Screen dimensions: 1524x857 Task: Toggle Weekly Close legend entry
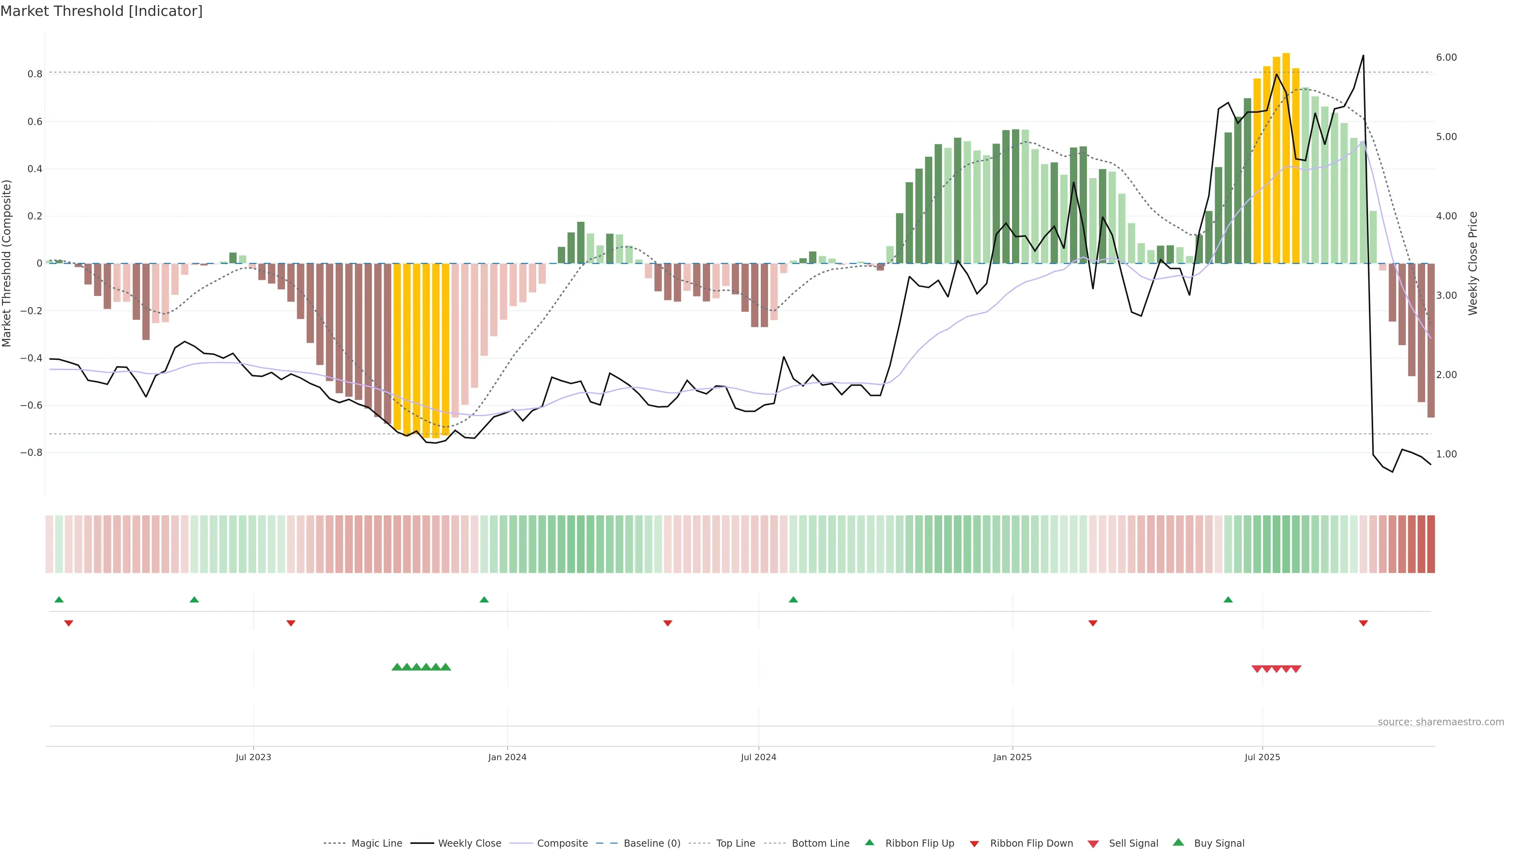pos(469,844)
